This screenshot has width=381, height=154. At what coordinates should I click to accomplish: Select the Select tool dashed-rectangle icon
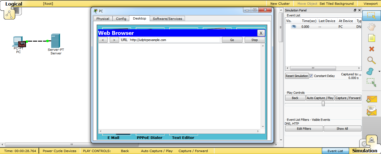[x=372, y=15]
